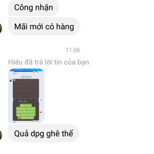
Task: Click the blue header bar of the thumbnail
Action: [x=26, y=70]
